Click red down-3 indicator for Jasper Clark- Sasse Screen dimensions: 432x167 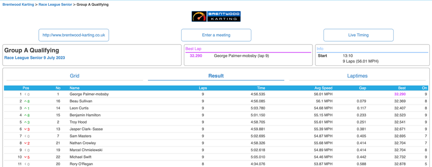click(x=27, y=129)
